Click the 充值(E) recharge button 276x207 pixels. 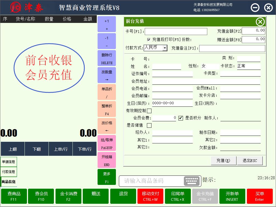tap(223, 161)
